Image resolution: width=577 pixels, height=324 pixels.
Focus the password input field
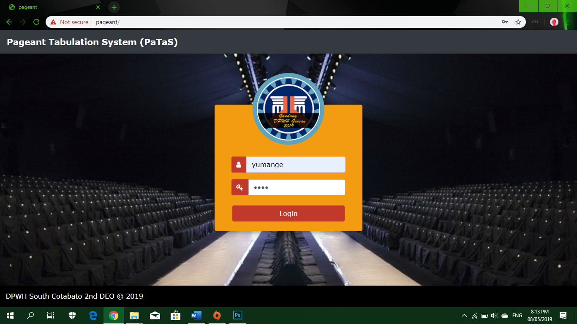(x=297, y=188)
